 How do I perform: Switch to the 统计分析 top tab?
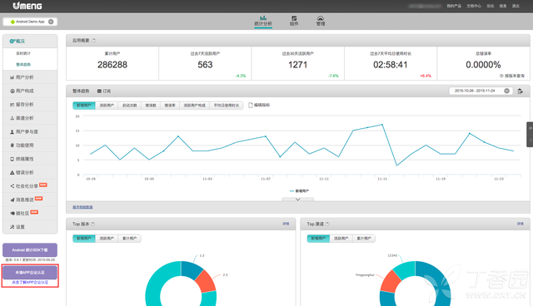263,21
